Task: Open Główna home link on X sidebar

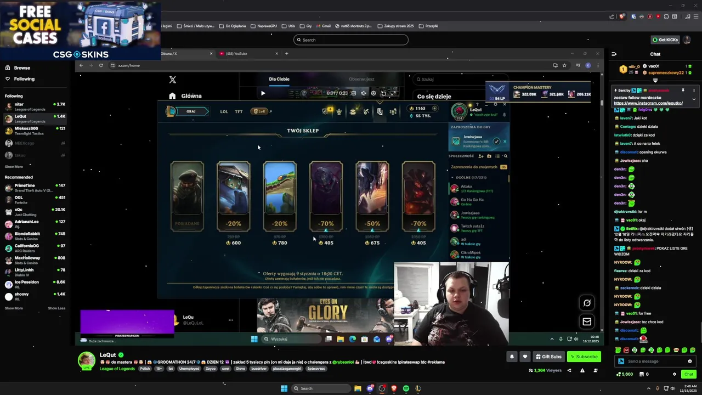Action: 185,96
